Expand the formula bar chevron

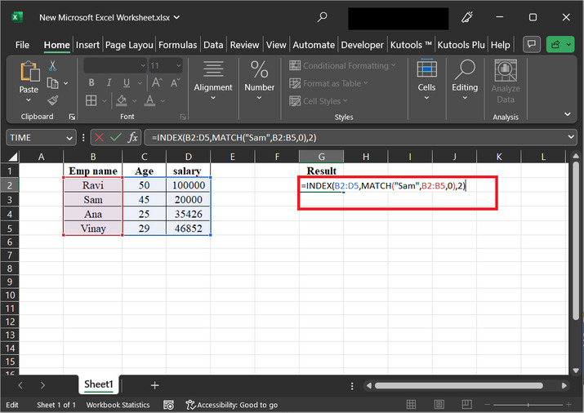point(569,138)
